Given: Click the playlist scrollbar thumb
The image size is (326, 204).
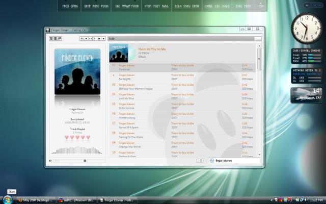Looking at the screenshot, I should point(259,59).
